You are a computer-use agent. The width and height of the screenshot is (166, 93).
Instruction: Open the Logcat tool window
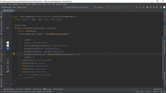click(37, 89)
